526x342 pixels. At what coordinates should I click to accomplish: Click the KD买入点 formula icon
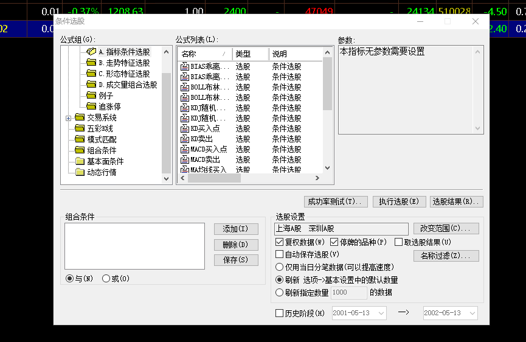click(185, 129)
